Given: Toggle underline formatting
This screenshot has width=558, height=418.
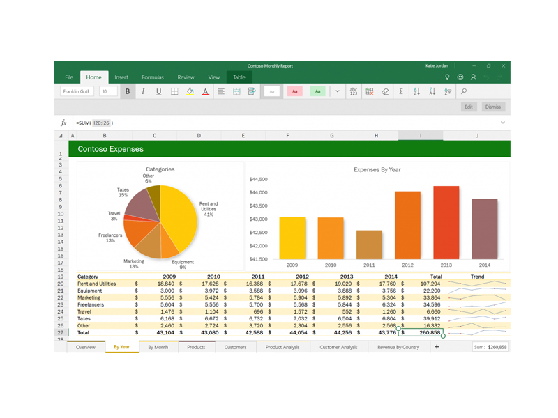Looking at the screenshot, I should pyautogui.click(x=159, y=91).
